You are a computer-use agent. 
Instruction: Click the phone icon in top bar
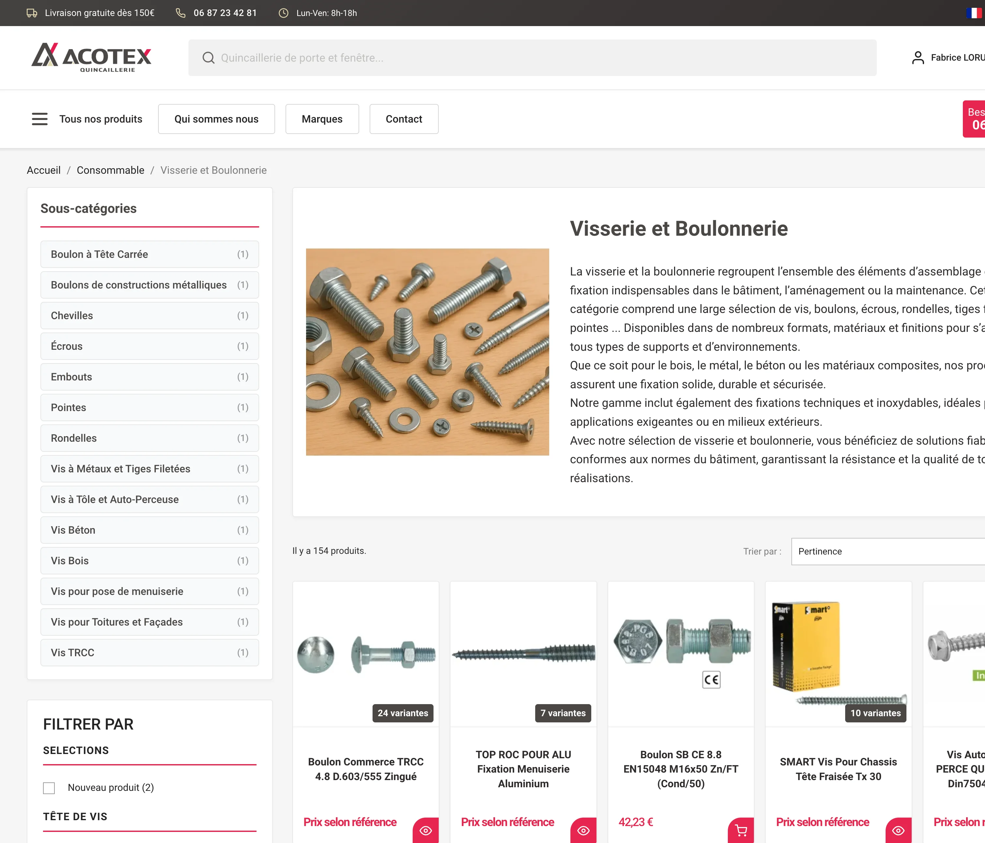tap(181, 13)
